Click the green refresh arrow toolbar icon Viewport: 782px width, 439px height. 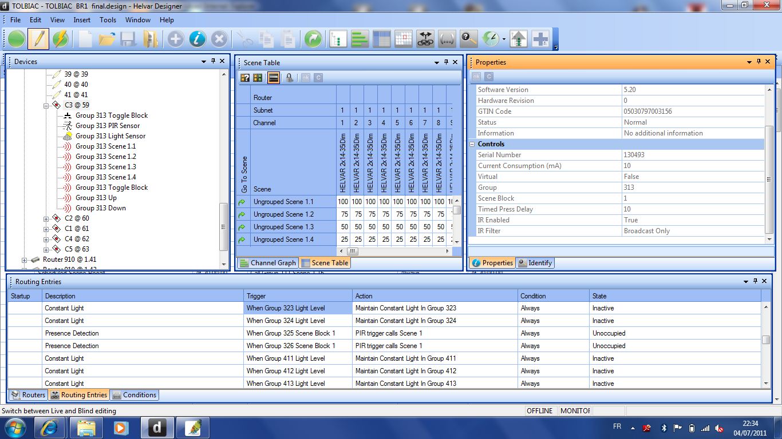coord(313,39)
